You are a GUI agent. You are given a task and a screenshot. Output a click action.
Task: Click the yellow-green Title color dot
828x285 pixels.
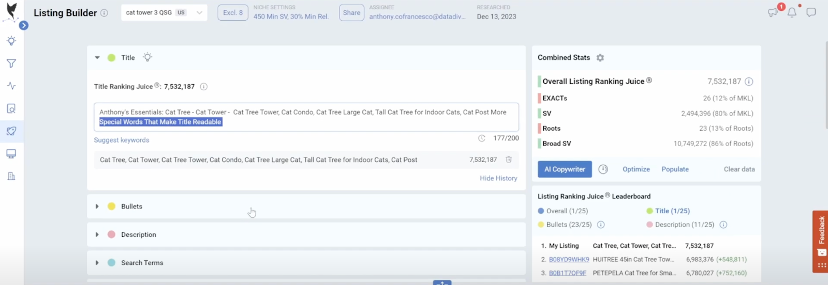[111, 58]
